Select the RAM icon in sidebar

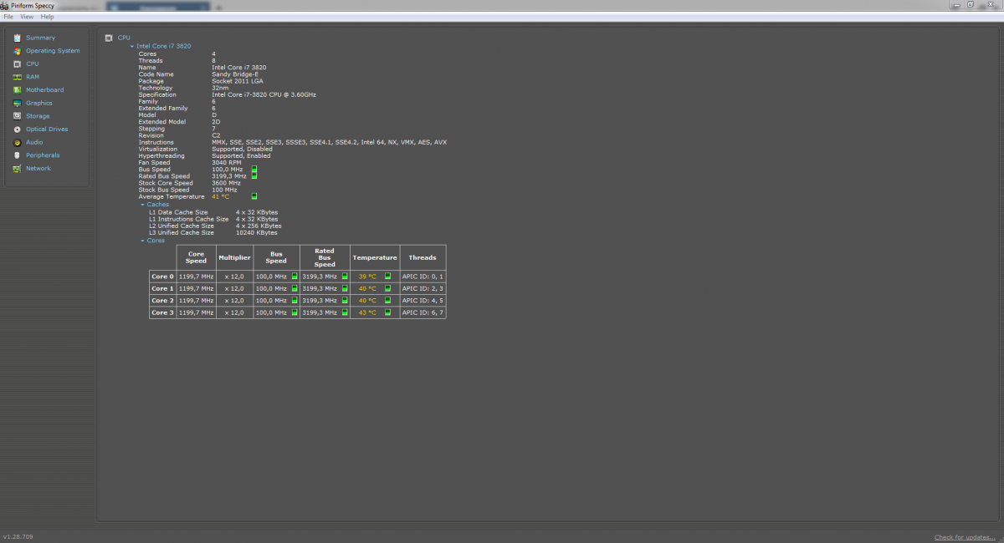point(18,77)
